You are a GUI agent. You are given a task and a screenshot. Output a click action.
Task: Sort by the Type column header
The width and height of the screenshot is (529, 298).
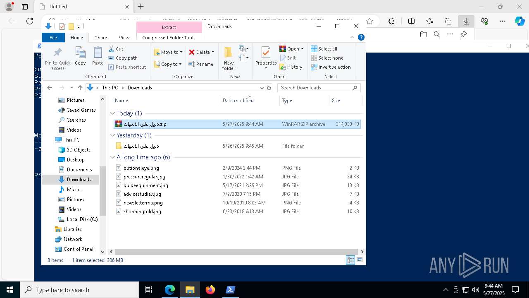tap(304, 101)
